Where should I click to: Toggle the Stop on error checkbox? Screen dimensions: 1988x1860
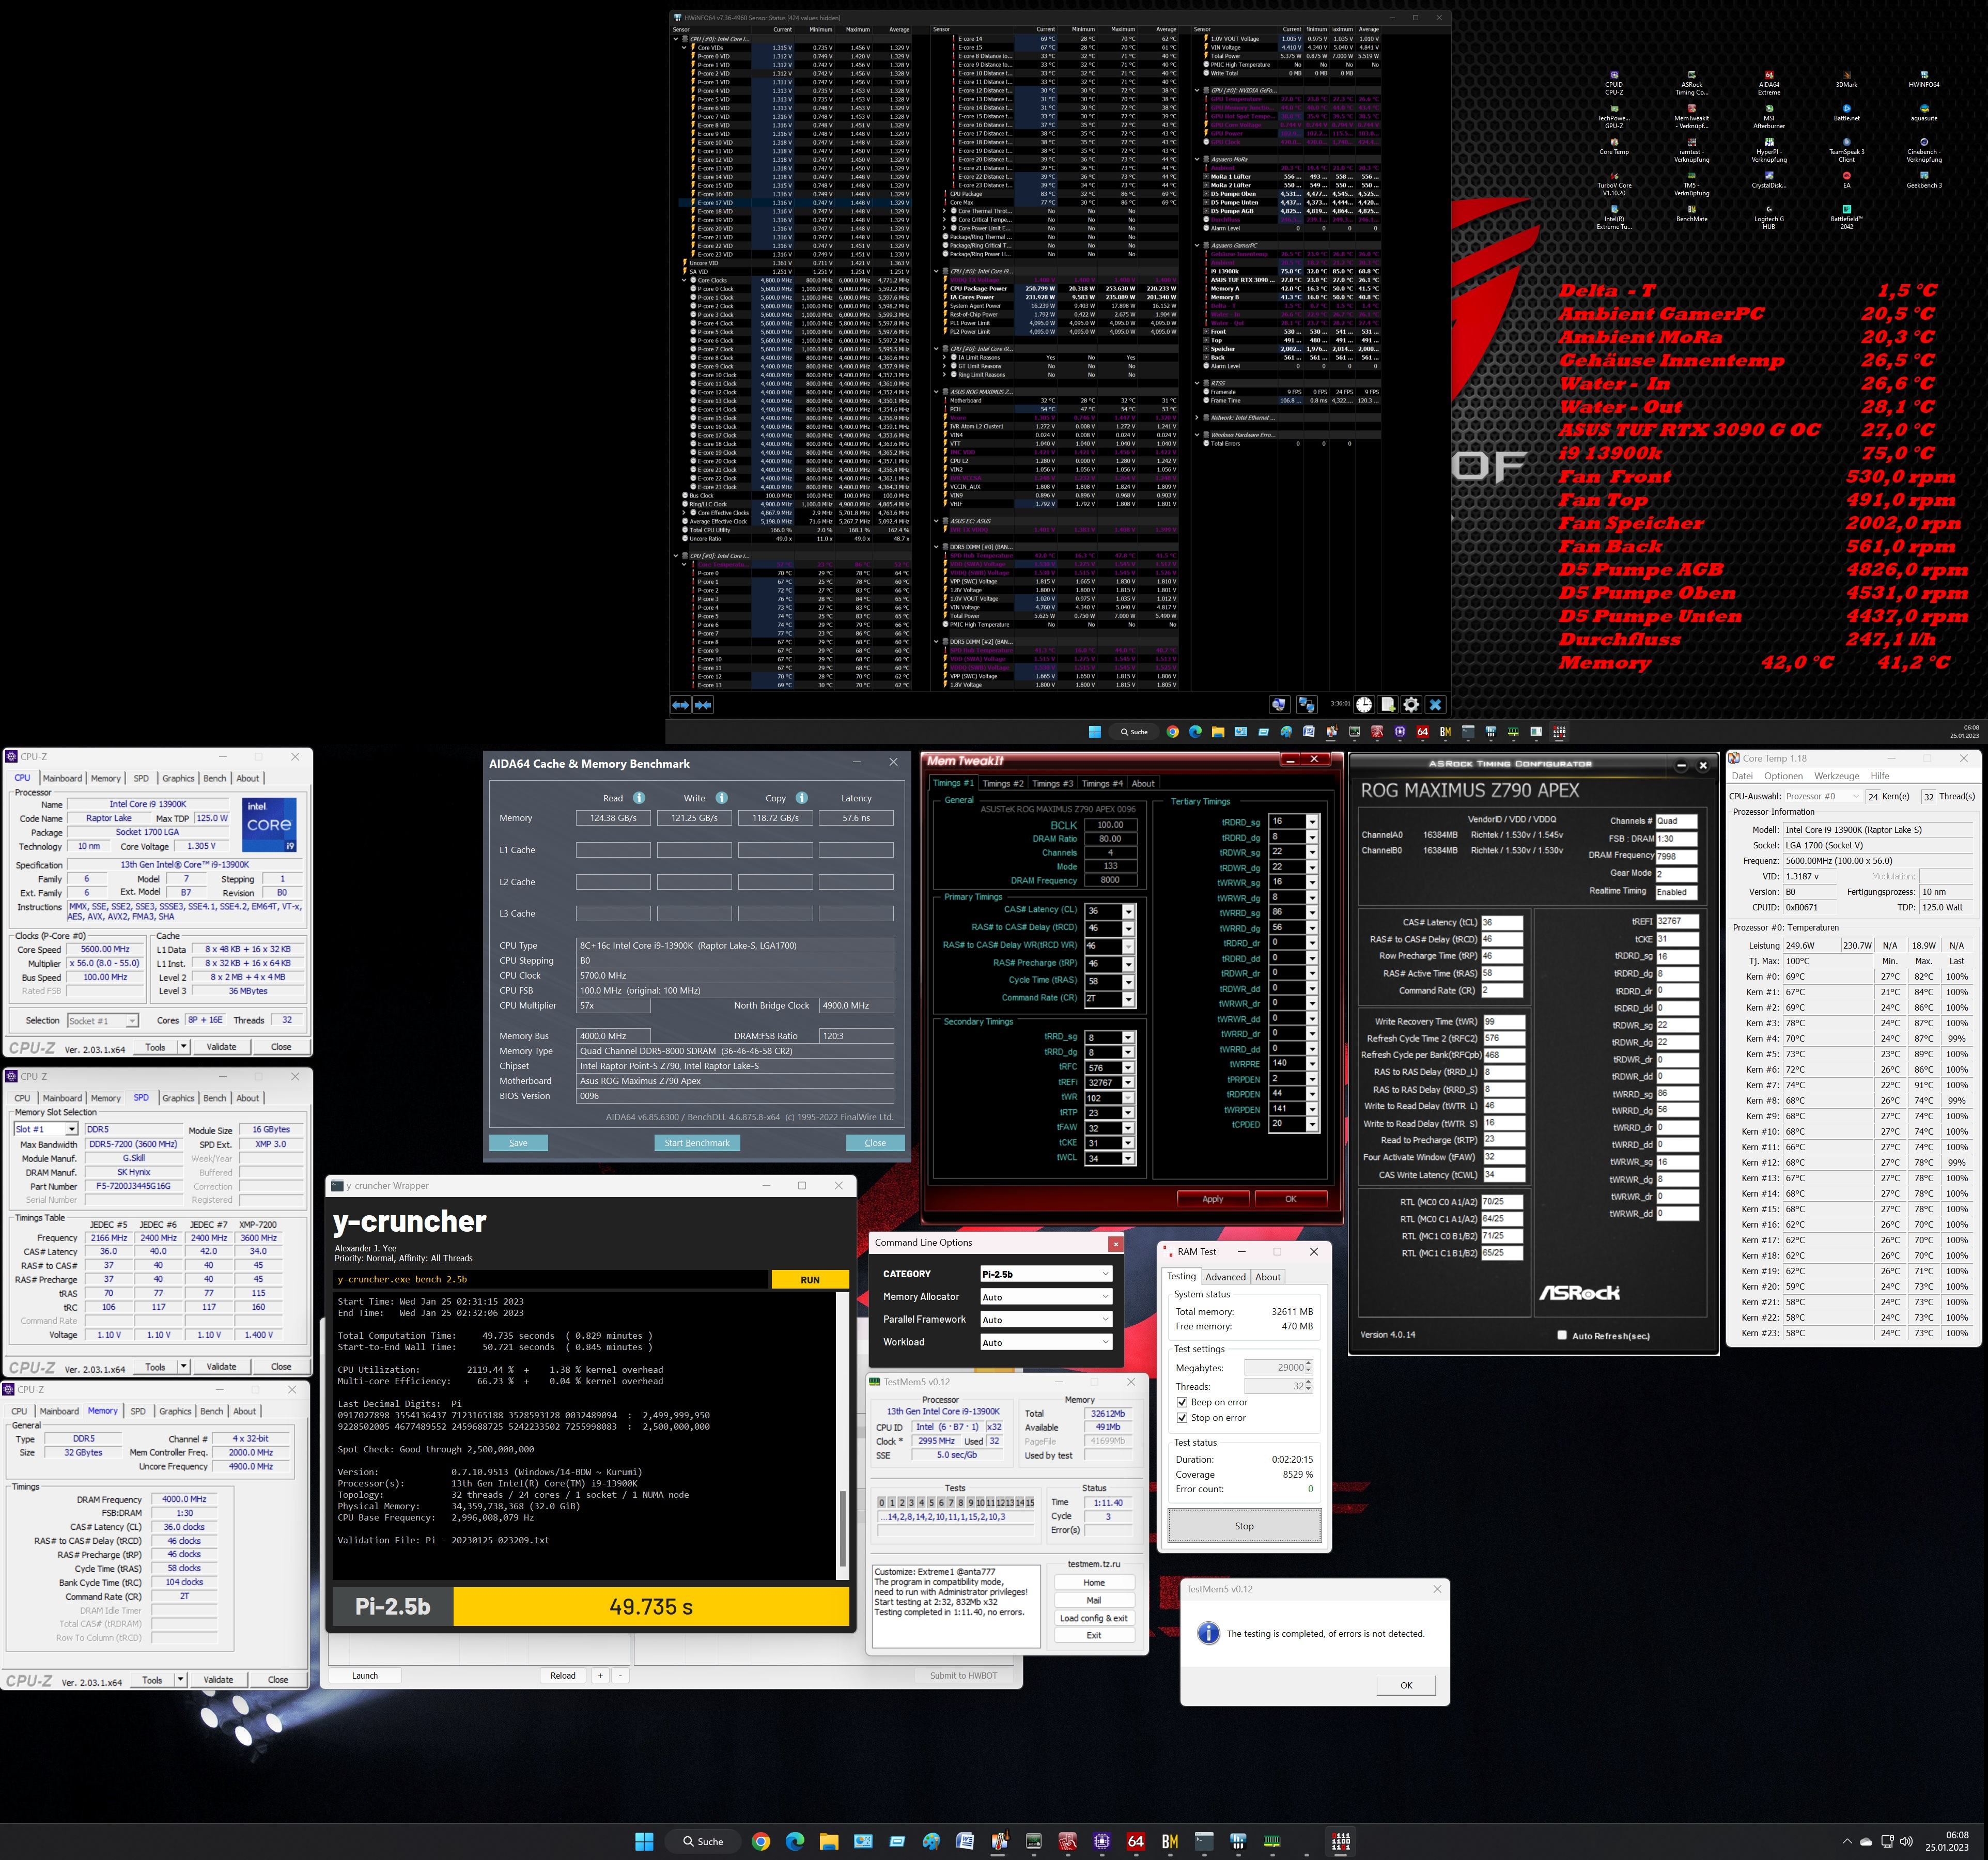[1182, 1418]
